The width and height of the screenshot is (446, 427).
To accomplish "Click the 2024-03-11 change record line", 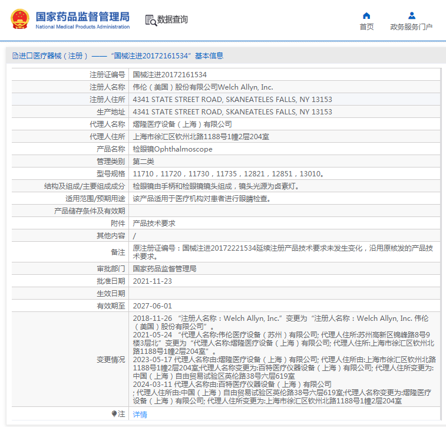I will coord(282,393).
